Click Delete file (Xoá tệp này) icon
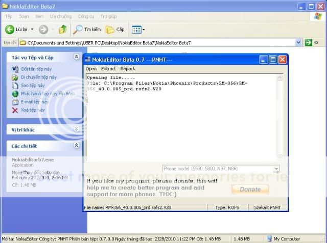The height and width of the screenshot is (243, 327). point(15,110)
